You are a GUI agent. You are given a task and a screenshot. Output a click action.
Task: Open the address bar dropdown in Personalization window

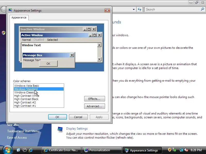coord(134,9)
